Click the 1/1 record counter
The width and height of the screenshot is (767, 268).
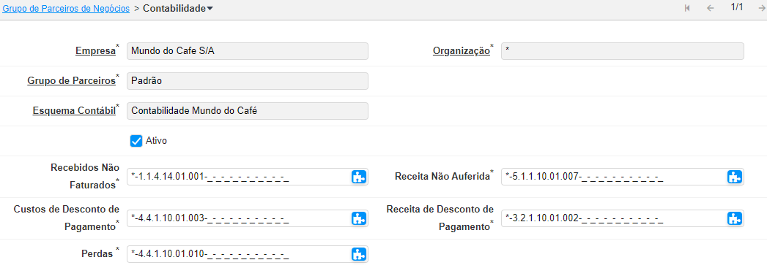[x=737, y=7]
